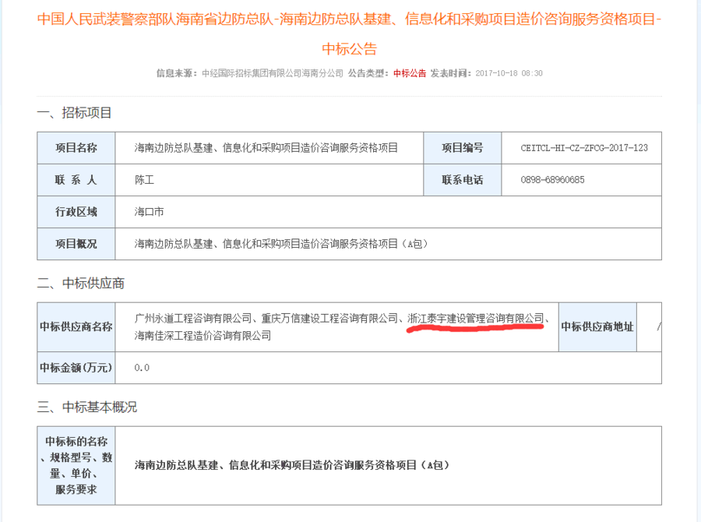Screen dimensions: 701x522
Task: Select the region value 海口市
Action: (x=149, y=212)
